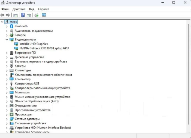The height and width of the screenshot is (138, 191).
Task: Click the Устройства HID category icon
Action: (12, 128)
